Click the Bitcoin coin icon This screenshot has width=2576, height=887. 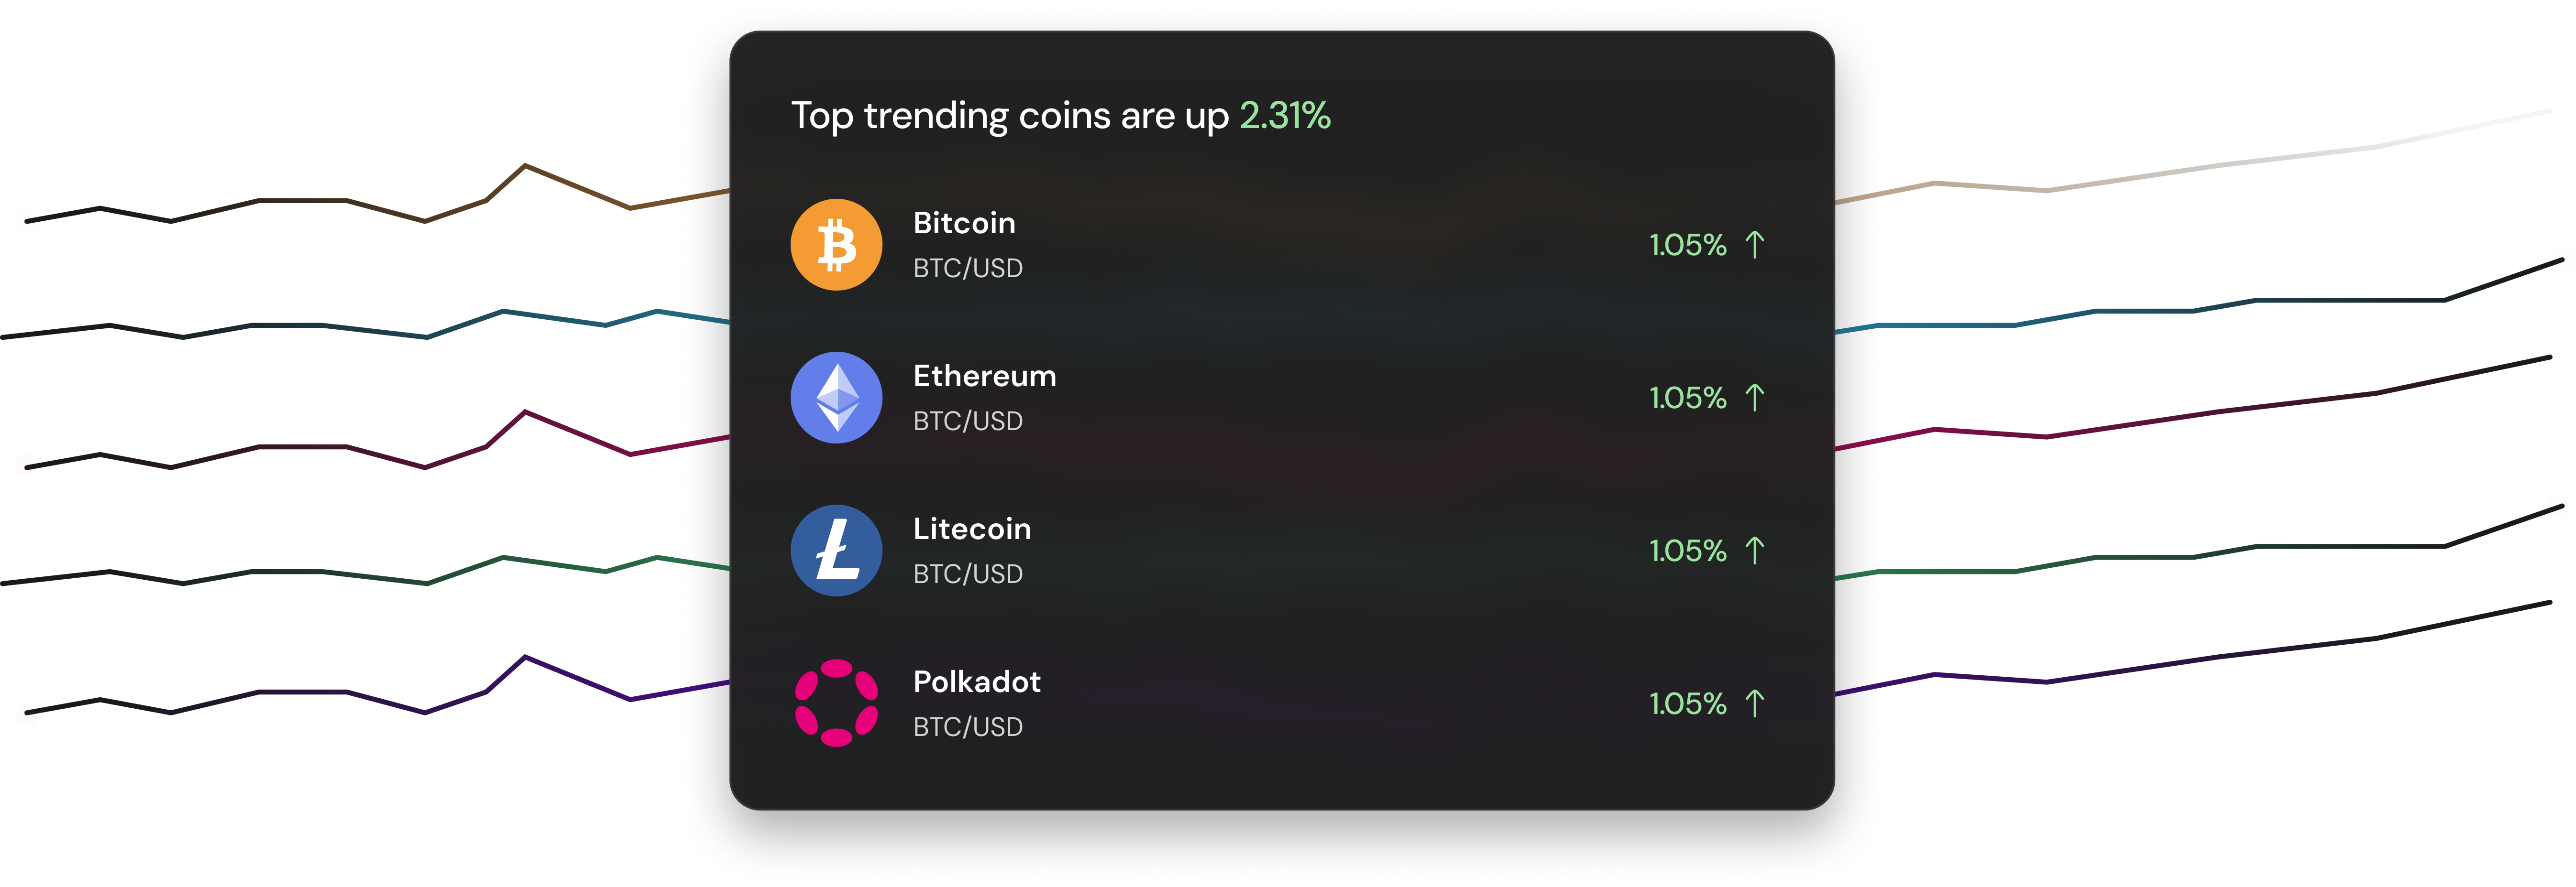point(837,244)
